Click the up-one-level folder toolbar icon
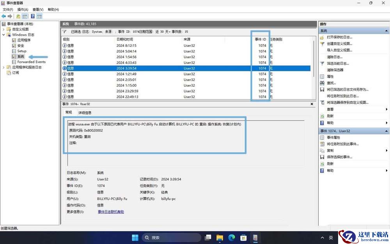The image size is (390, 244). click(18, 16)
